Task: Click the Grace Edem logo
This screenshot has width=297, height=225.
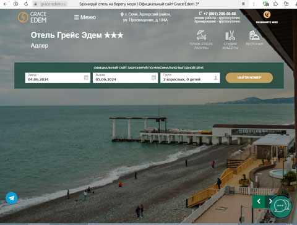Action: click(x=32, y=17)
